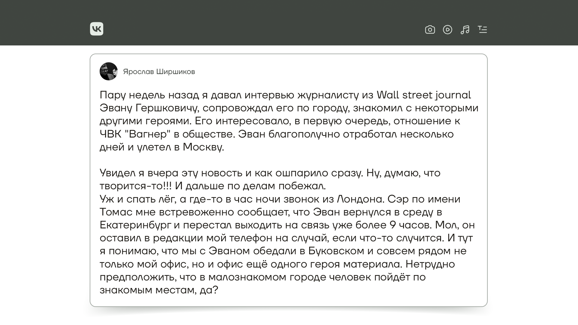The width and height of the screenshot is (578, 325).
Task: Click the video play circle icon
Action: click(x=447, y=29)
